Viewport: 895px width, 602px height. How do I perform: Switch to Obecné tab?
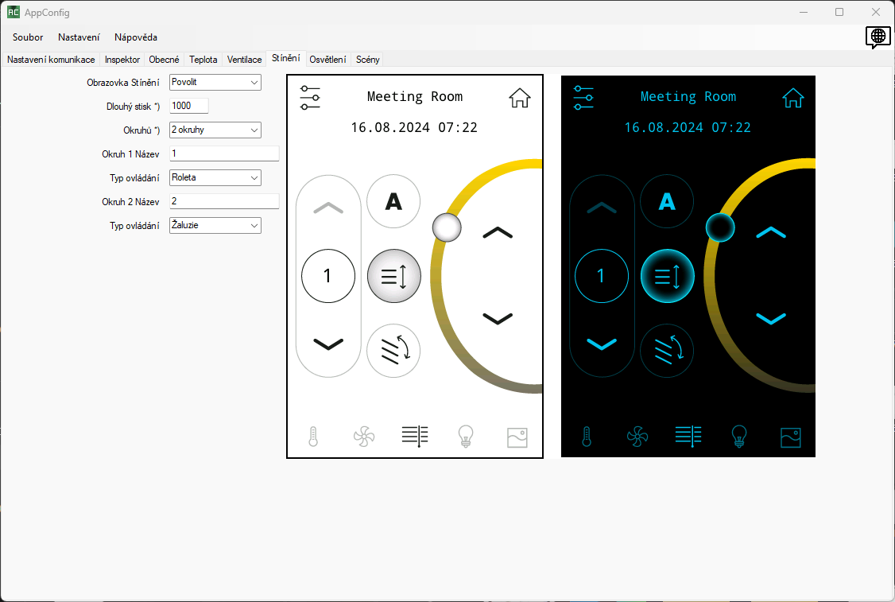164,60
